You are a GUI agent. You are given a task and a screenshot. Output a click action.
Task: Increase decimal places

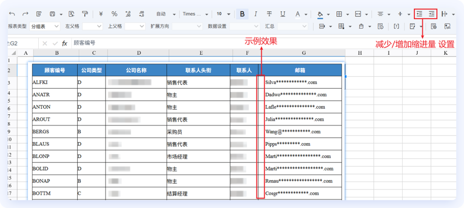pos(128,14)
